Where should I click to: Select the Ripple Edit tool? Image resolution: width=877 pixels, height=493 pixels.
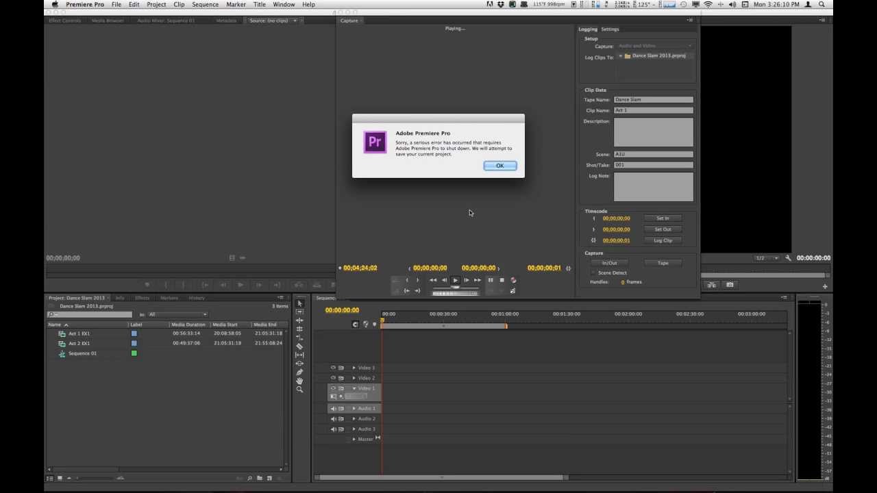pyautogui.click(x=299, y=320)
